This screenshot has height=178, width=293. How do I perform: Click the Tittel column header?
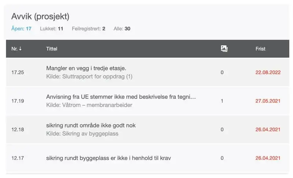click(52, 49)
